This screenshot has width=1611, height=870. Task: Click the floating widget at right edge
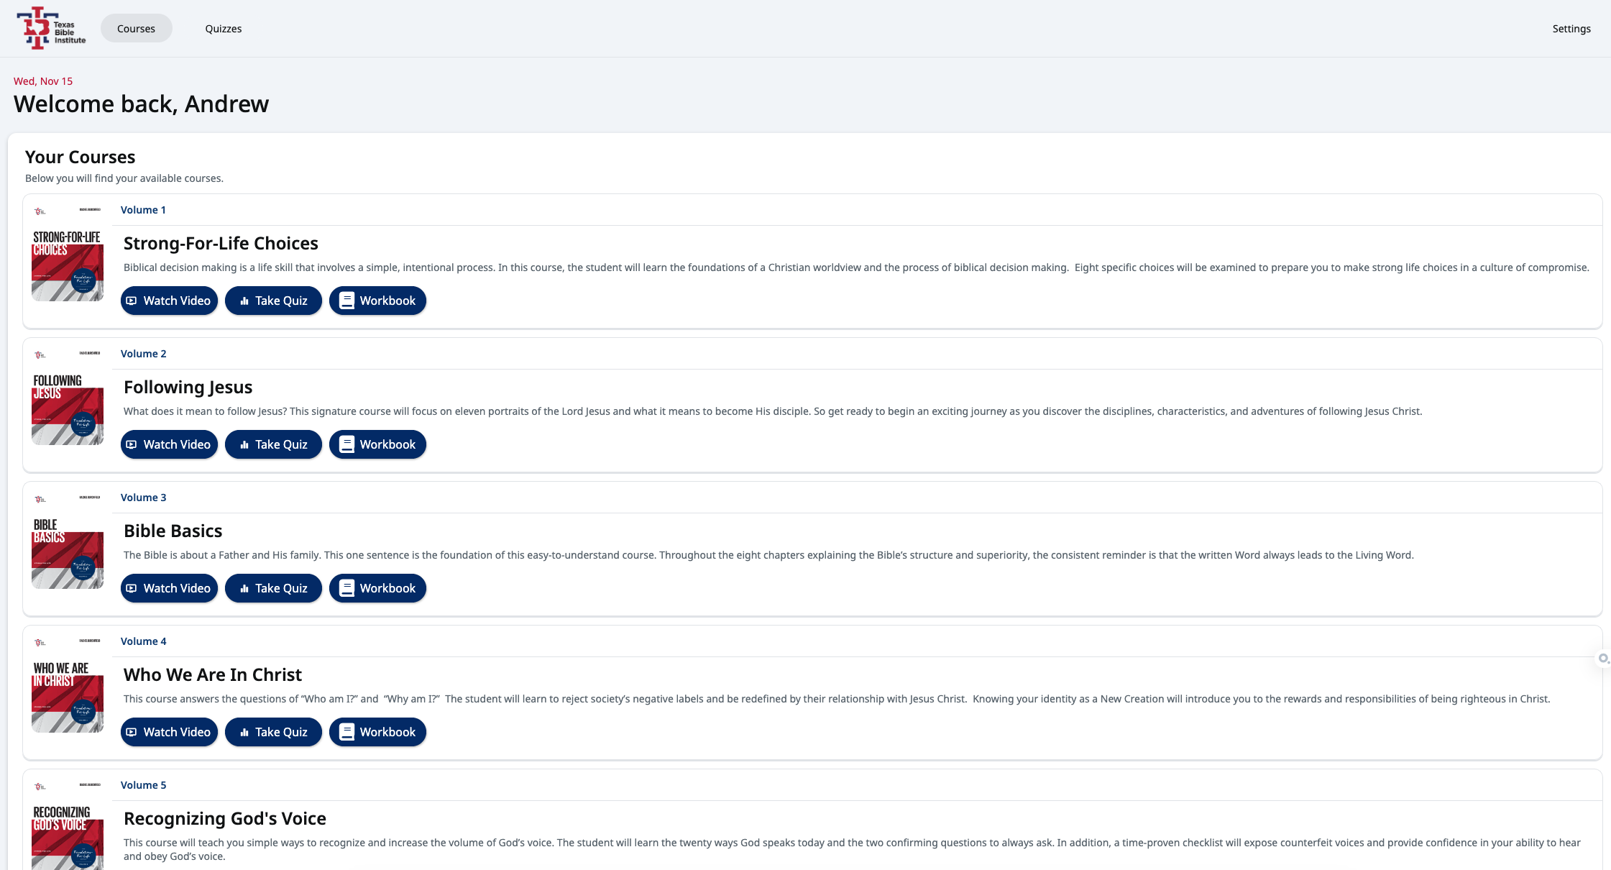point(1603,659)
